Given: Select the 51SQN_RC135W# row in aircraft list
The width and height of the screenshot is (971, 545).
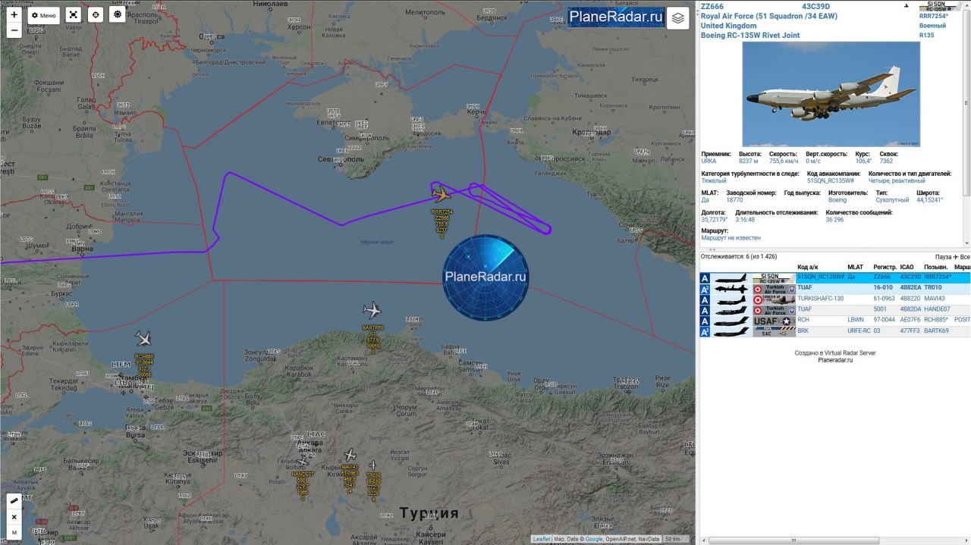Looking at the screenshot, I should [834, 278].
